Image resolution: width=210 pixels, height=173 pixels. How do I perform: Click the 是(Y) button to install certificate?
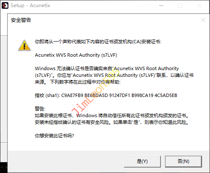142,161
